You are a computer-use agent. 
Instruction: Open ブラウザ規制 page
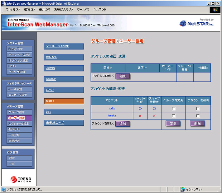coord(19,72)
